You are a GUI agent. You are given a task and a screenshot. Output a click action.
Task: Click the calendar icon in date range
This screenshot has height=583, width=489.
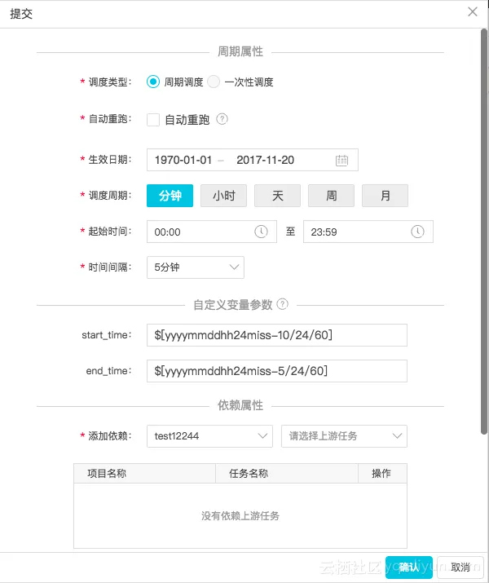[341, 161]
